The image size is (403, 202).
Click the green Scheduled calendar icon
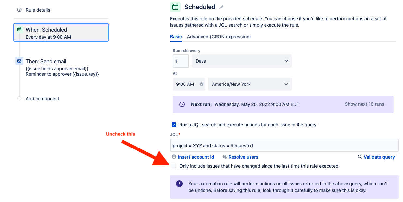click(176, 7)
